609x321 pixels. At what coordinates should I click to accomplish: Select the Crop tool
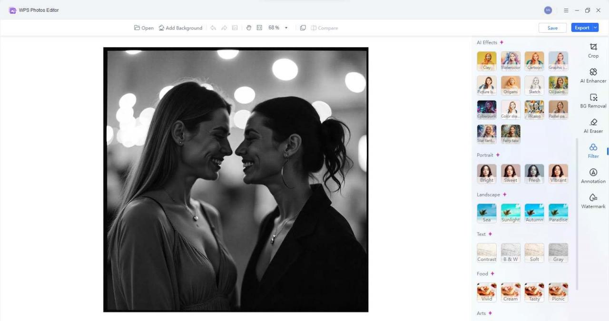click(x=593, y=50)
